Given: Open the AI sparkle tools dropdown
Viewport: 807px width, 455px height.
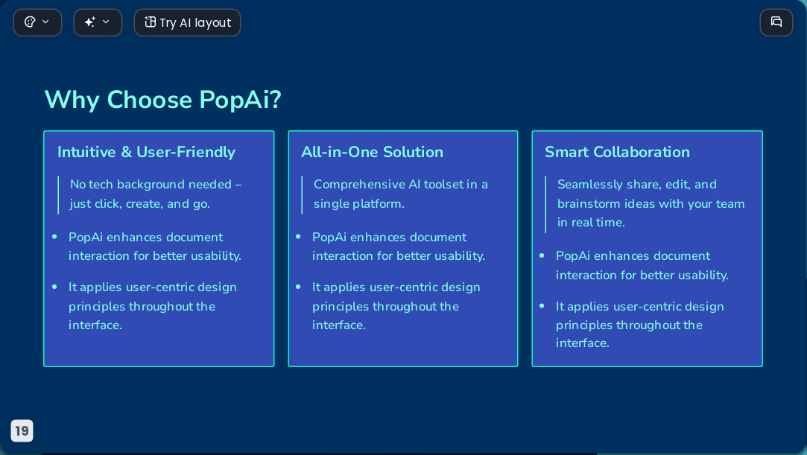Looking at the screenshot, I should 98,22.
